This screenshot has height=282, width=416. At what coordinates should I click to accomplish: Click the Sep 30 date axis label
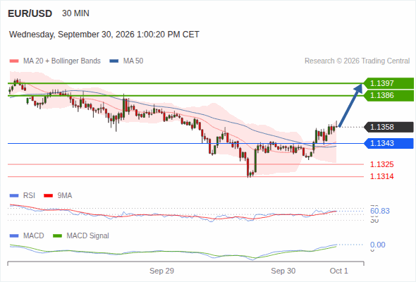coord(283,271)
